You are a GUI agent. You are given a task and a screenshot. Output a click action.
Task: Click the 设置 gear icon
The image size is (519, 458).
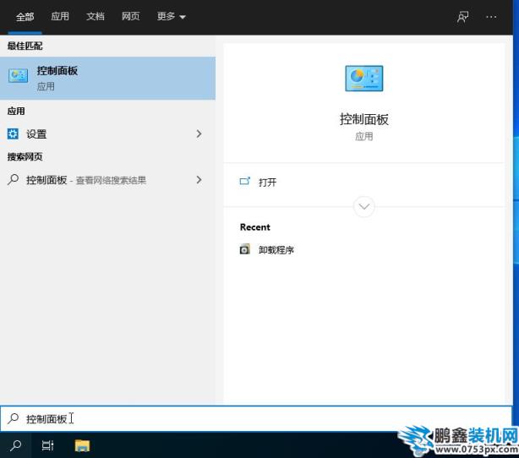point(13,134)
